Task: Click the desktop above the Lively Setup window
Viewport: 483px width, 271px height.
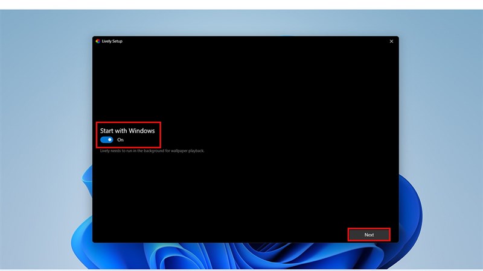Action: (x=241, y=23)
